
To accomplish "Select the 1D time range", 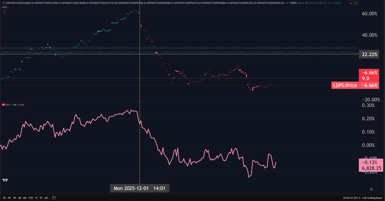I will 4,198.
